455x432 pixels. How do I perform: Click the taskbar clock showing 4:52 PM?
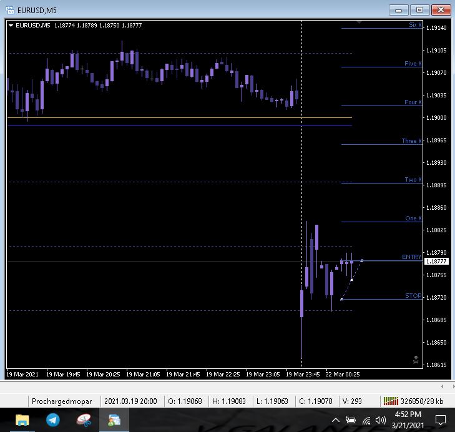pos(408,420)
